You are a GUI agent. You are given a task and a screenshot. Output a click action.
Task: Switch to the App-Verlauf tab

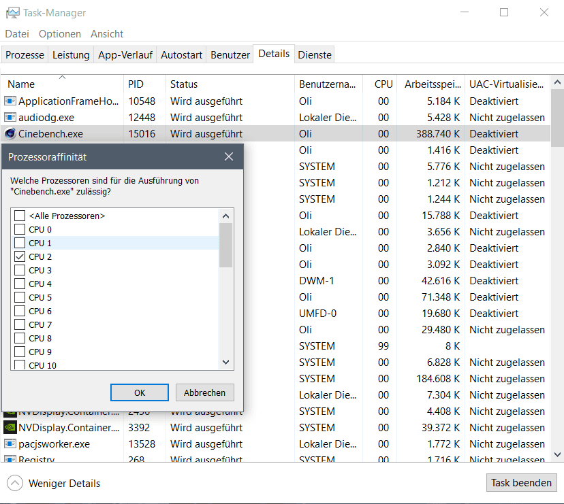click(125, 54)
